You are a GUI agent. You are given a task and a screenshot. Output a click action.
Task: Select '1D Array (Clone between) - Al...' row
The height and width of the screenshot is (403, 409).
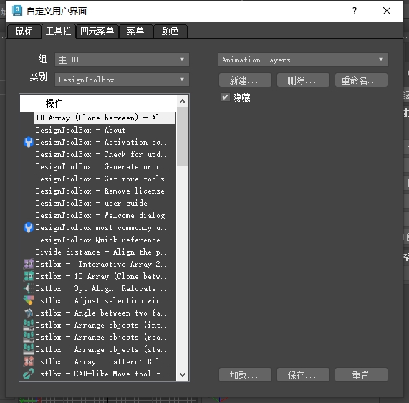click(105, 118)
